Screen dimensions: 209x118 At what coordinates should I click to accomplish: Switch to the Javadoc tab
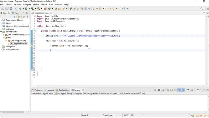coord(49,90)
